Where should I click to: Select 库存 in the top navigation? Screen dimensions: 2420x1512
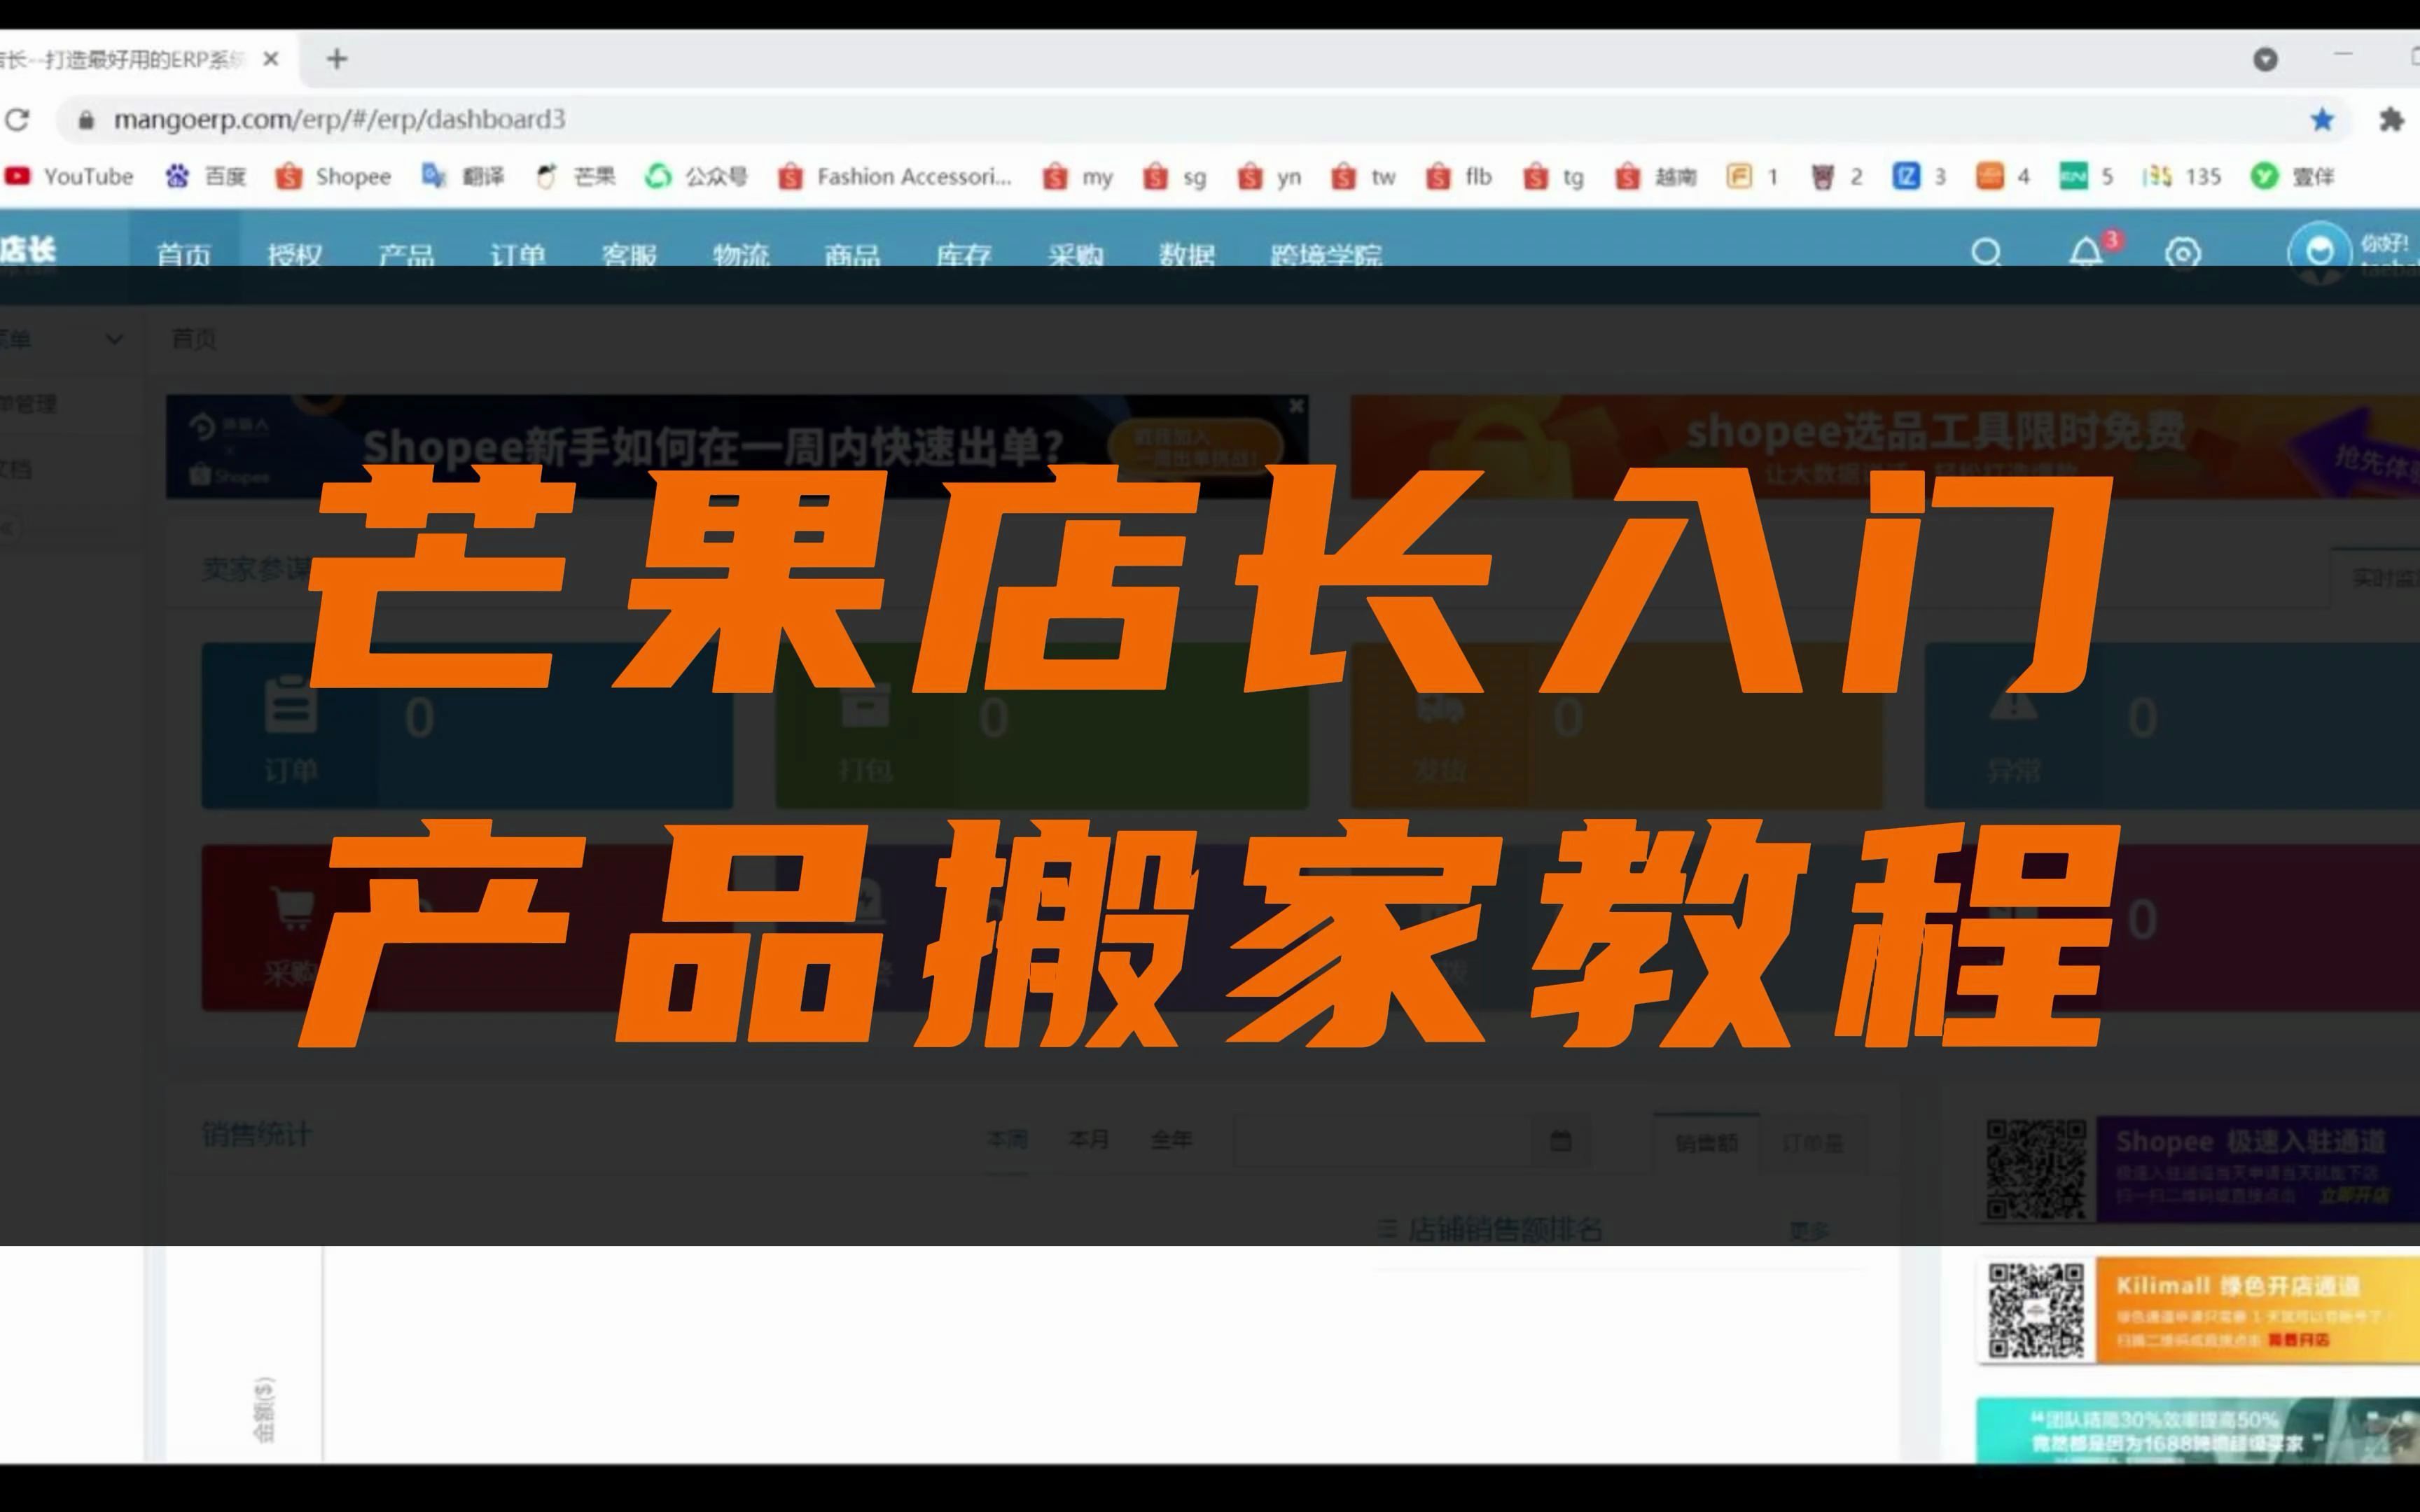(x=964, y=255)
